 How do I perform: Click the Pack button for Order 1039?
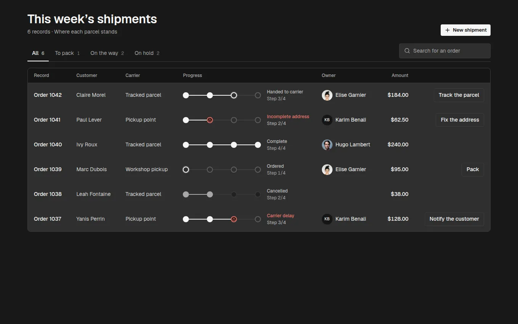pyautogui.click(x=473, y=170)
